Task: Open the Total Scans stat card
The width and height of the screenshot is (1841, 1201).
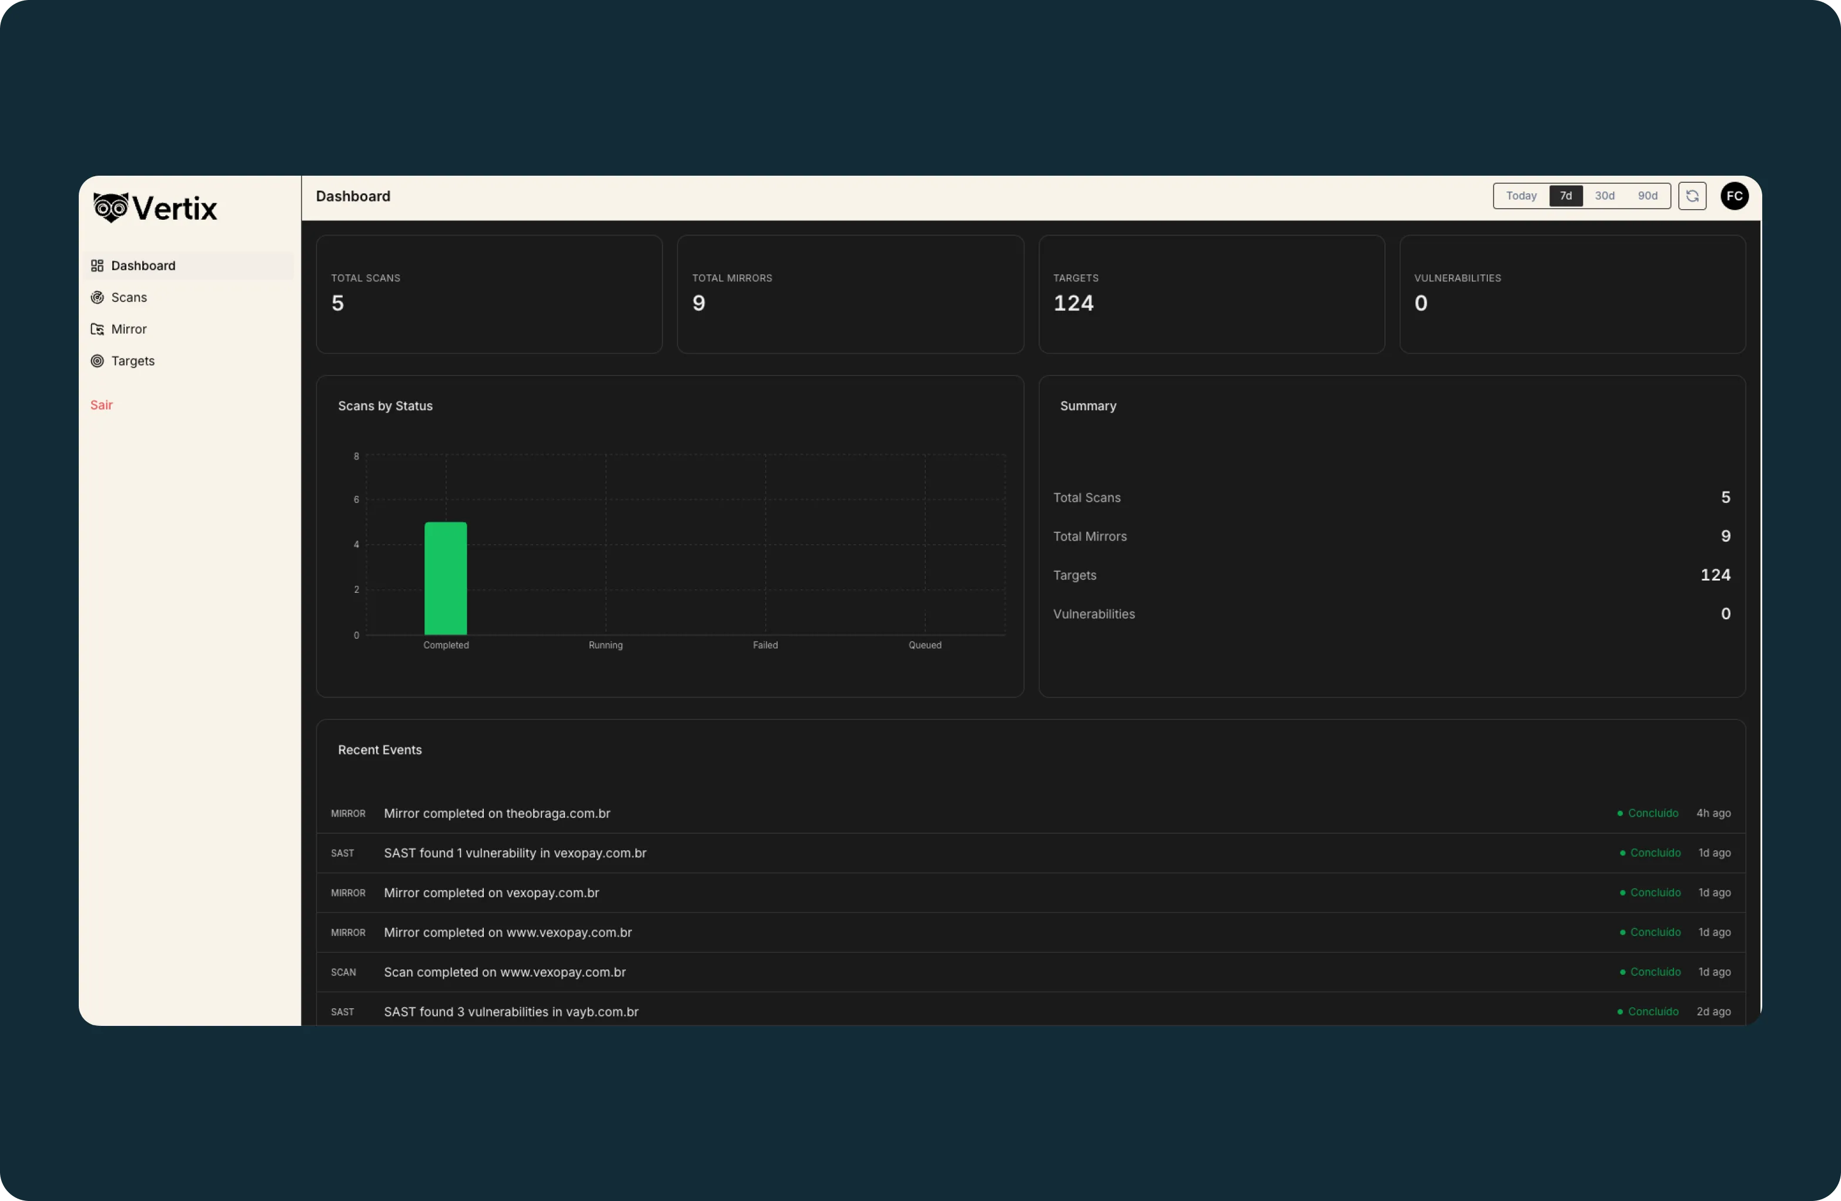Action: 489,294
